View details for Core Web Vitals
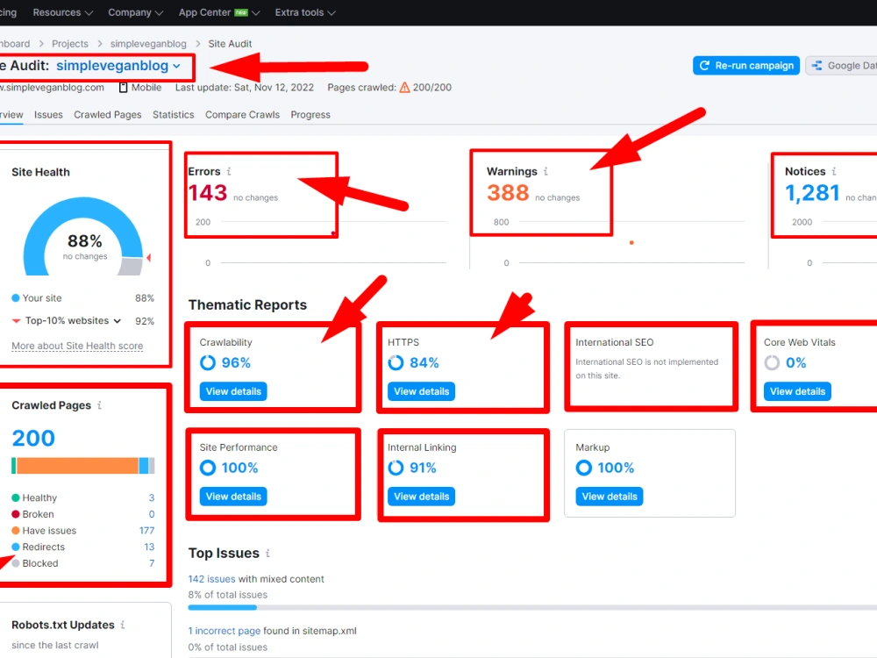This screenshot has height=658, width=877. pyautogui.click(x=797, y=391)
